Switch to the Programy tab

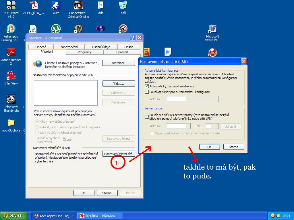pos(84,52)
